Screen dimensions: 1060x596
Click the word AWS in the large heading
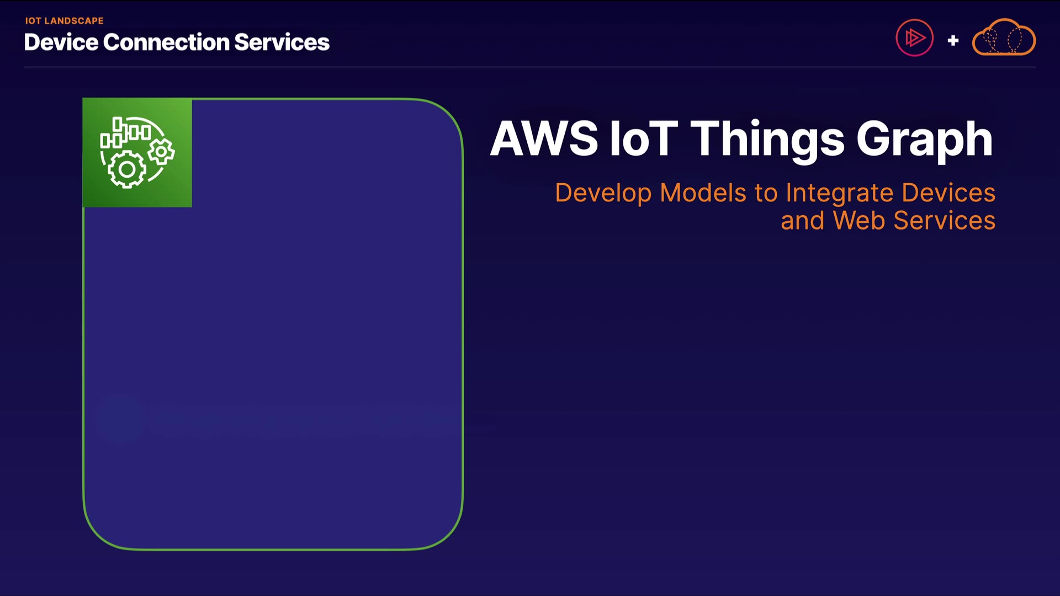(544, 139)
